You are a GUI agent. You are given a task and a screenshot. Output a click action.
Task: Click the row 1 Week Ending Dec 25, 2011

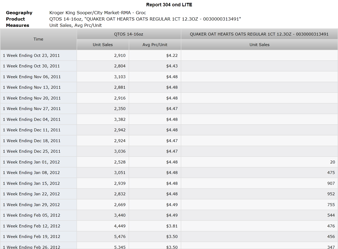coord(169,151)
